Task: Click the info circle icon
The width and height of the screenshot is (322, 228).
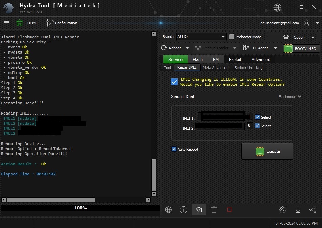Action: pos(184,210)
